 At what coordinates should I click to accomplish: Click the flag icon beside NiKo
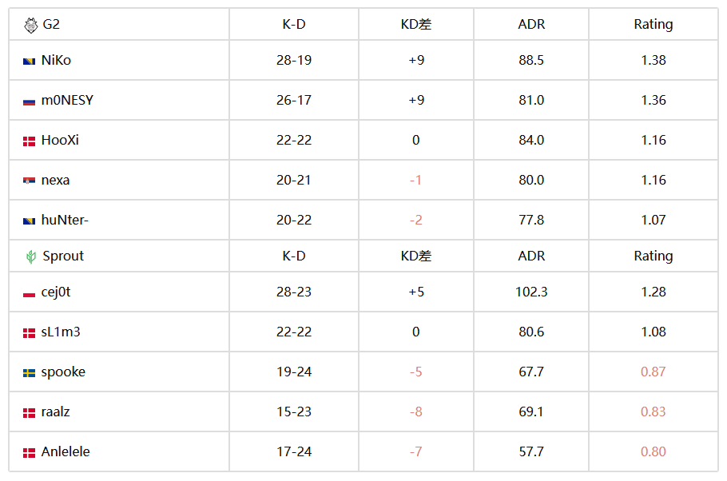(30, 62)
